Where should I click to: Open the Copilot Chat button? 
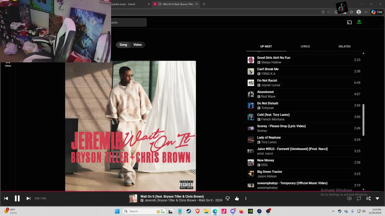pos(377,12)
